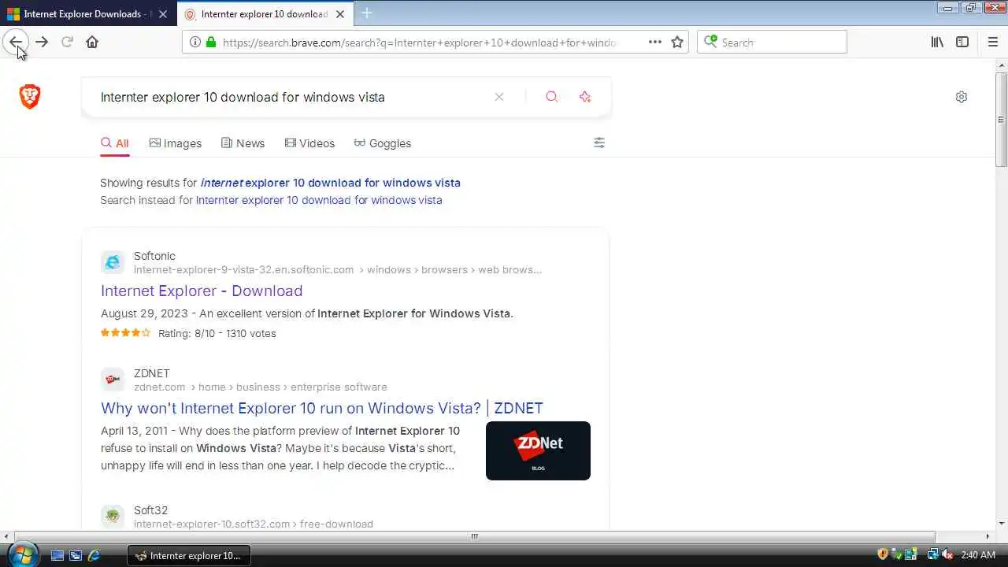Click the 2:40 AM system clock

[x=979, y=555]
